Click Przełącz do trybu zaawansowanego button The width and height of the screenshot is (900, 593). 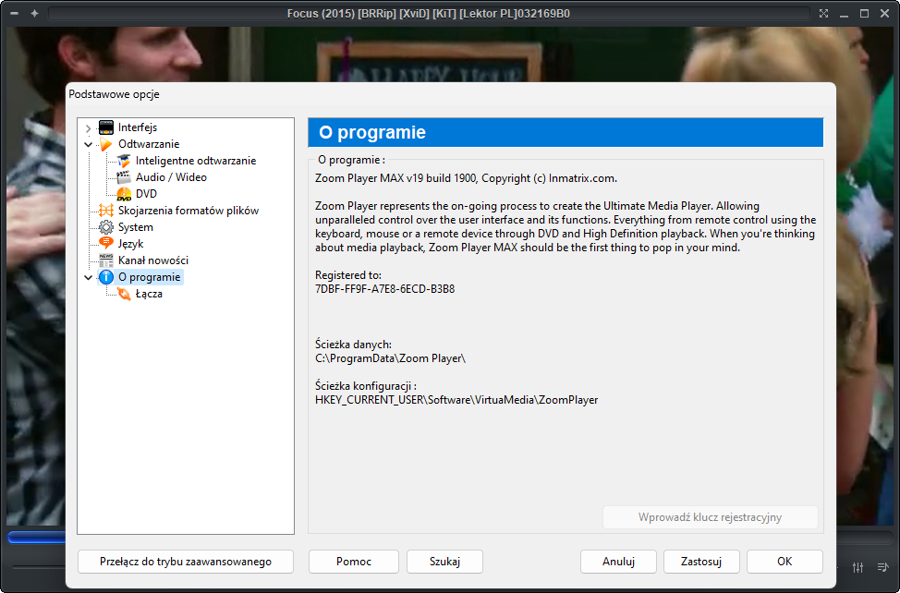pyautogui.click(x=186, y=562)
